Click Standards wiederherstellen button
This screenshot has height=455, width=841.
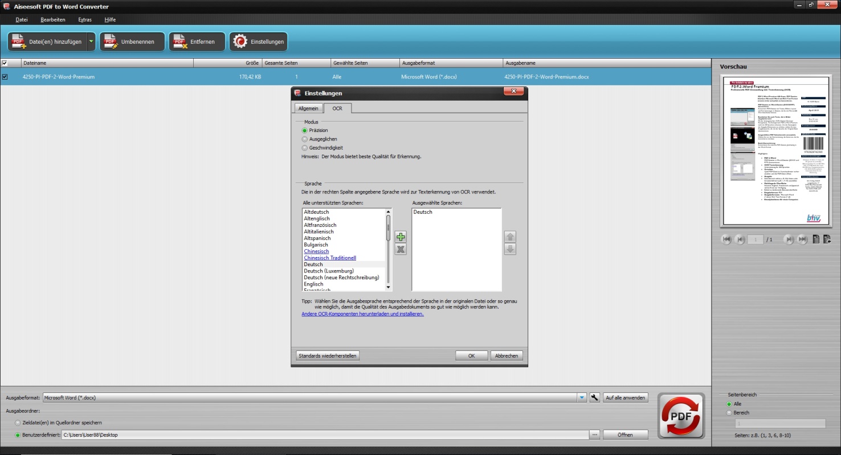[x=328, y=355]
